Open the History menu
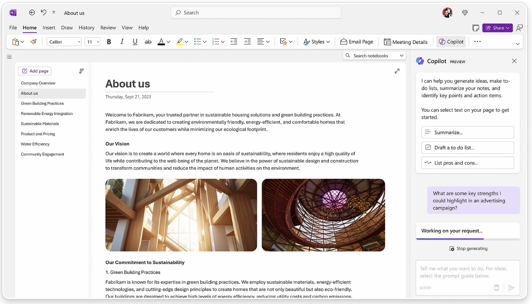Image resolution: width=532 pixels, height=304 pixels. tap(86, 27)
